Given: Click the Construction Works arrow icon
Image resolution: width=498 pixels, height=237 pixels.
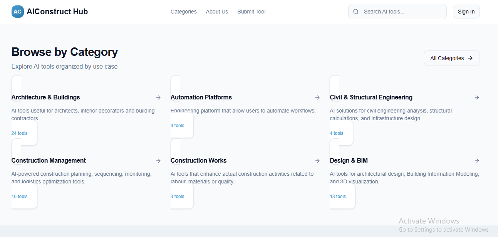Looking at the screenshot, I should coord(317,161).
